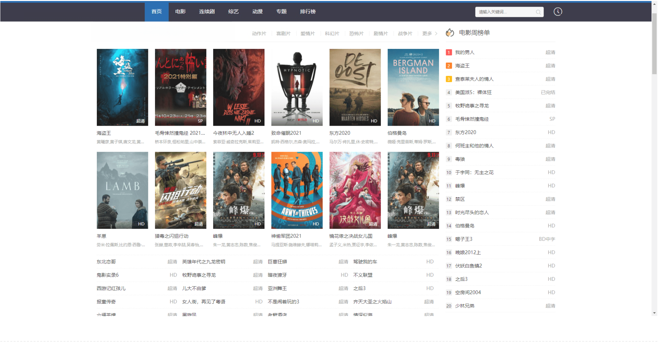Image resolution: width=659 pixels, height=344 pixels.
Task: Filter by 剧情片 genre
Action: (381, 34)
